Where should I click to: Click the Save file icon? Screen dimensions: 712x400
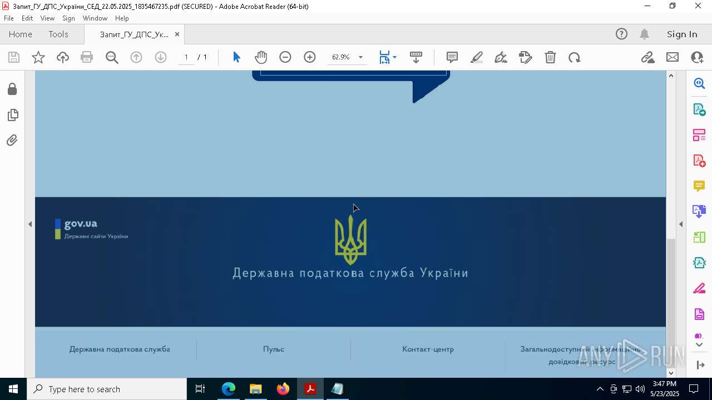(x=14, y=57)
